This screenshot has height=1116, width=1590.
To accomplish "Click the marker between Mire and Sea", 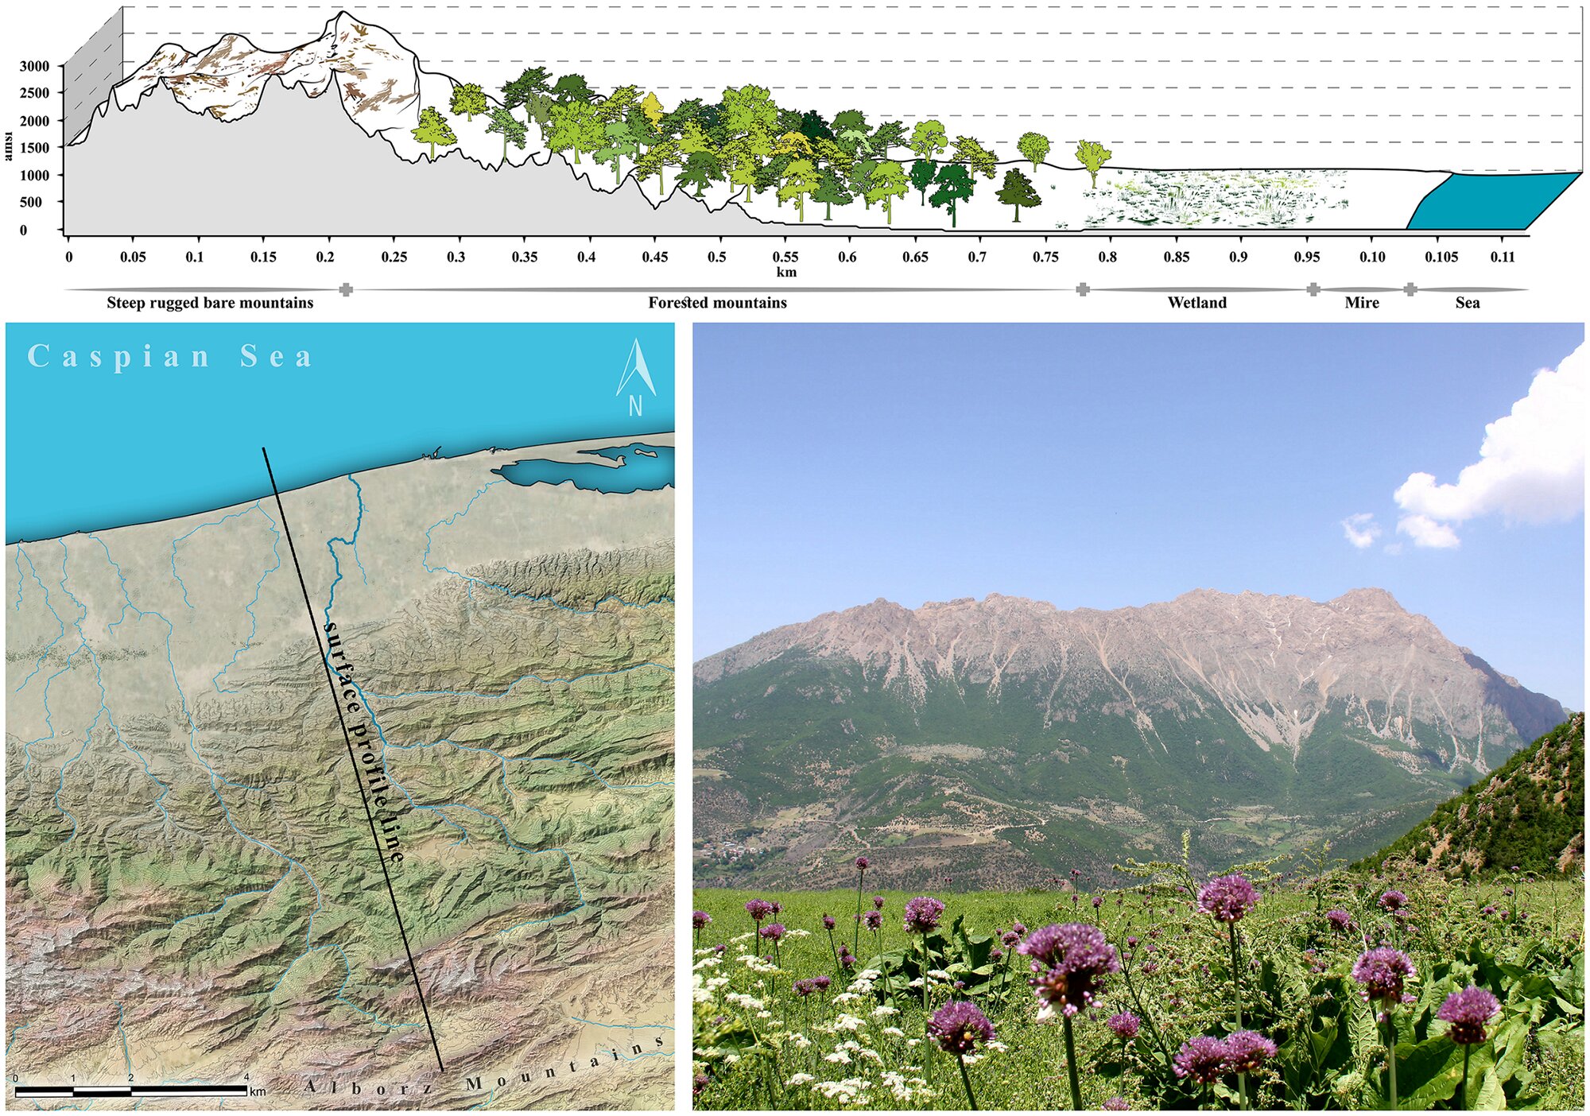I will (x=1410, y=289).
